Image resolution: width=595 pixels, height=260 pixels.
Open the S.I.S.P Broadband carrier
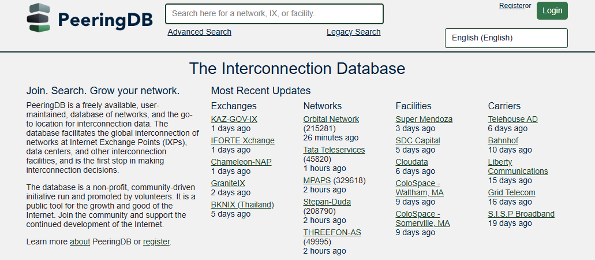click(521, 214)
